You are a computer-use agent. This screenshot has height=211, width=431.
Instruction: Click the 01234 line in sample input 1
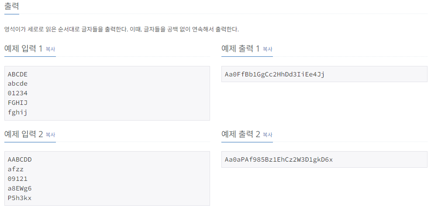click(17, 93)
